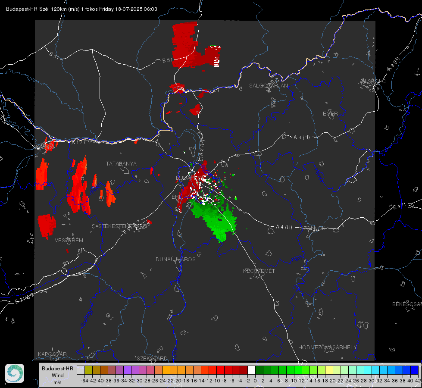Click the "0" value on the legend scale
The height and width of the screenshot is (388, 422).
[255, 381]
